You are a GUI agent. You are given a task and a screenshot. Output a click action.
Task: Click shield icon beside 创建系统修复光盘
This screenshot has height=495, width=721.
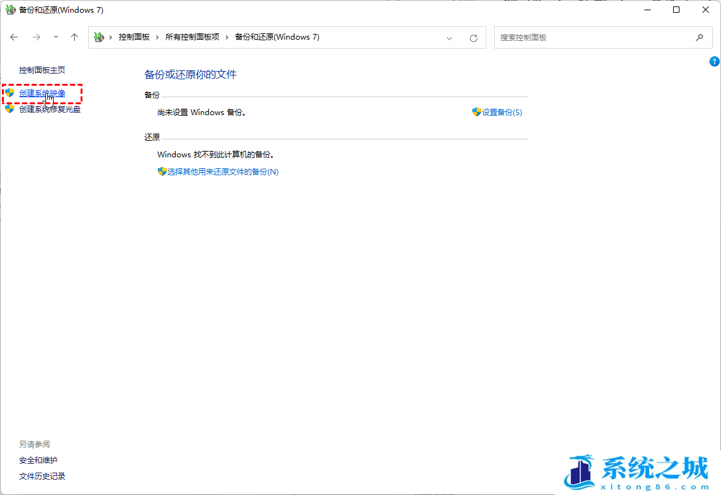click(x=10, y=109)
